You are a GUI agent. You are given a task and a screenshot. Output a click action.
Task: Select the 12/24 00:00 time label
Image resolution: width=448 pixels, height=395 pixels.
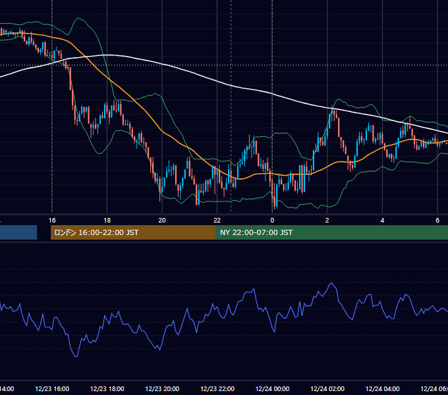click(272, 388)
